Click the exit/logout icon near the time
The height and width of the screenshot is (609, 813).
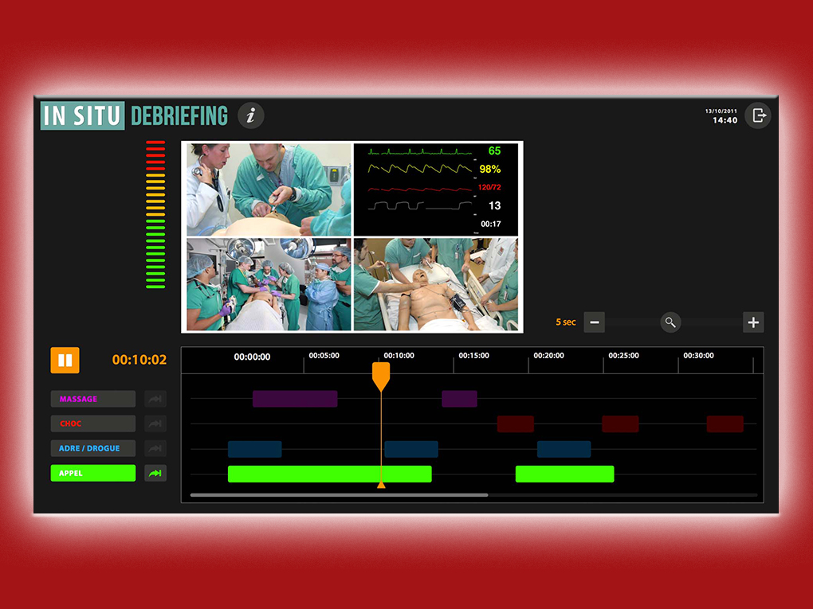click(x=757, y=115)
